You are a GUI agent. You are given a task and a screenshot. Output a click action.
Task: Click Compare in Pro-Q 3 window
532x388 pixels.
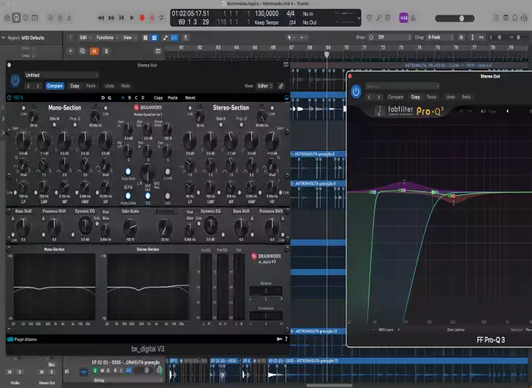click(x=395, y=97)
